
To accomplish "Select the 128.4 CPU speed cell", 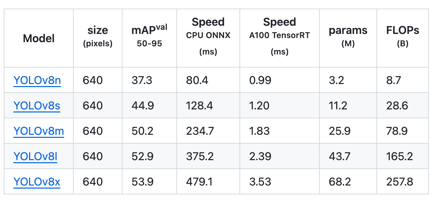I will (199, 106).
